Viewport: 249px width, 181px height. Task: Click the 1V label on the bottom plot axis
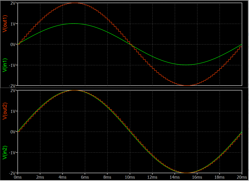[x=13, y=111]
